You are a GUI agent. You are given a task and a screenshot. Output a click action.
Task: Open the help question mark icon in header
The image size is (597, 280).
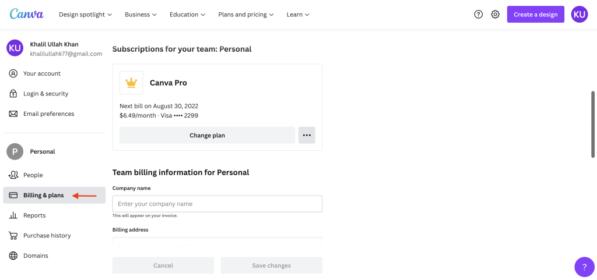(x=479, y=15)
